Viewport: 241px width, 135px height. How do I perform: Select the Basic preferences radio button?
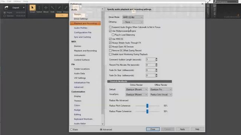(72, 129)
